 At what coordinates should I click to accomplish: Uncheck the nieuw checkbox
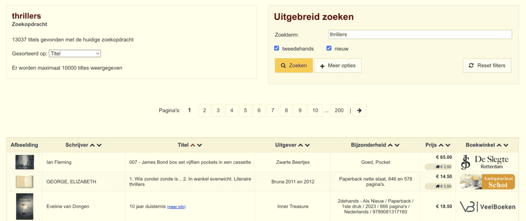(x=329, y=48)
